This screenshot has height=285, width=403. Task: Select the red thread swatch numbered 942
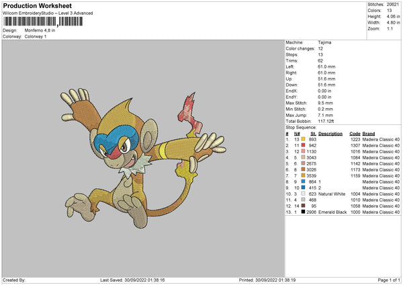pyautogui.click(x=303, y=145)
